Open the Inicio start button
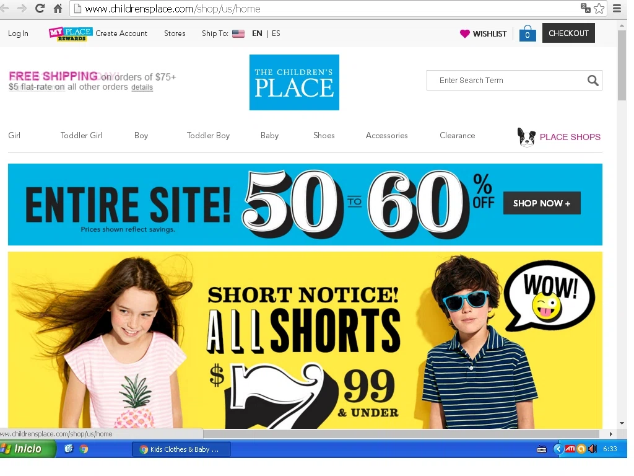 (27, 449)
